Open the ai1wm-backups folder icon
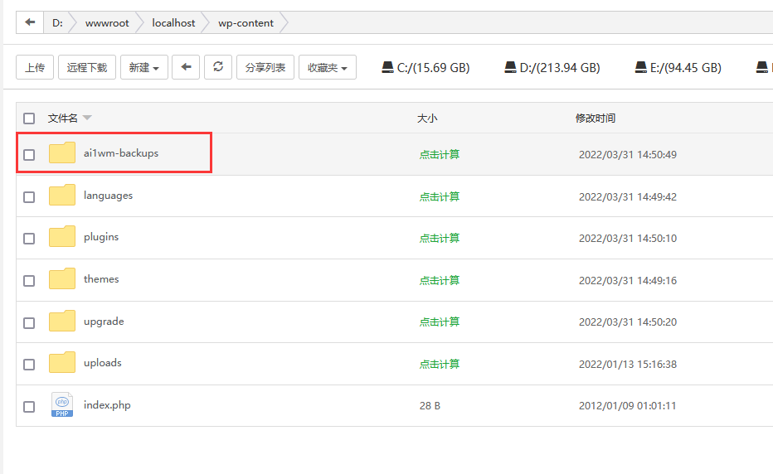Viewport: 773px width, 474px height. click(62, 152)
